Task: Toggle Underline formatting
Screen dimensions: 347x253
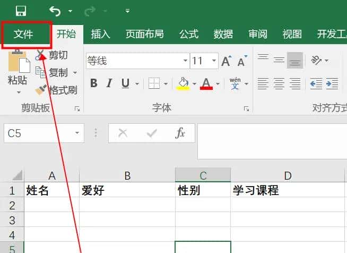Action: pos(125,83)
